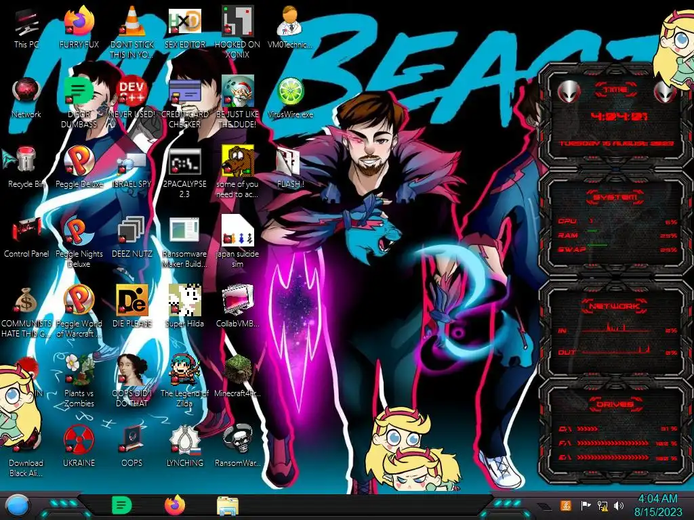Open Control Panel desktop icon
The image size is (694, 520).
[x=26, y=236]
